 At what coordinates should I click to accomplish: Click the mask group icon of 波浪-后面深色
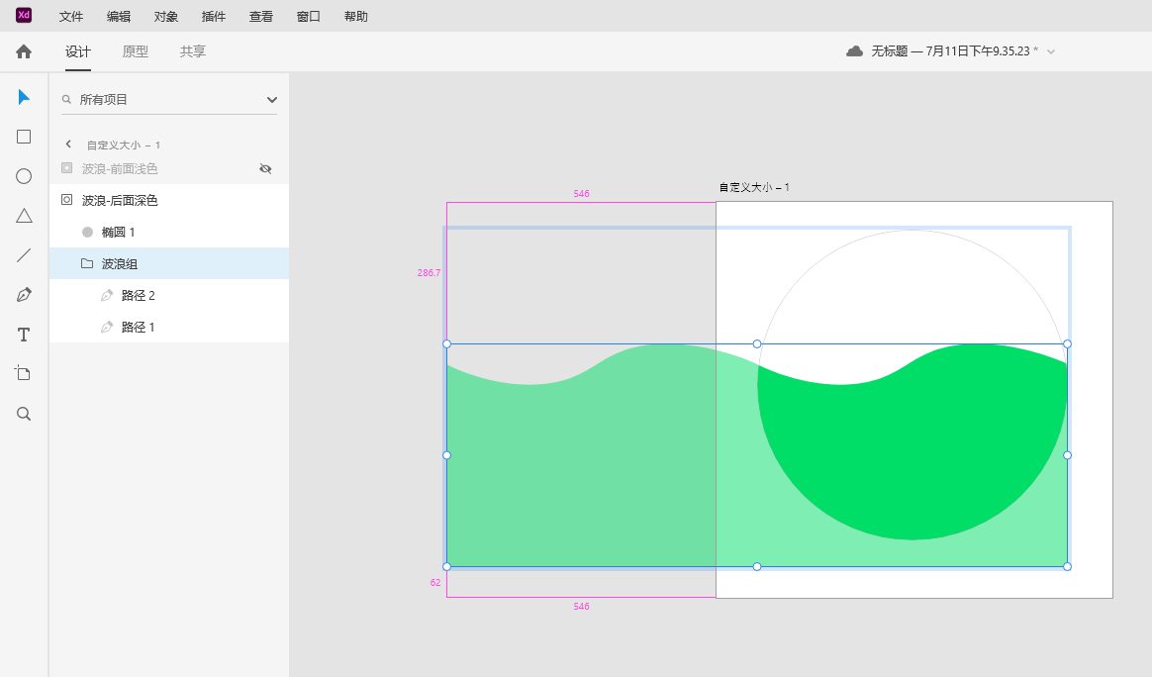pos(67,199)
